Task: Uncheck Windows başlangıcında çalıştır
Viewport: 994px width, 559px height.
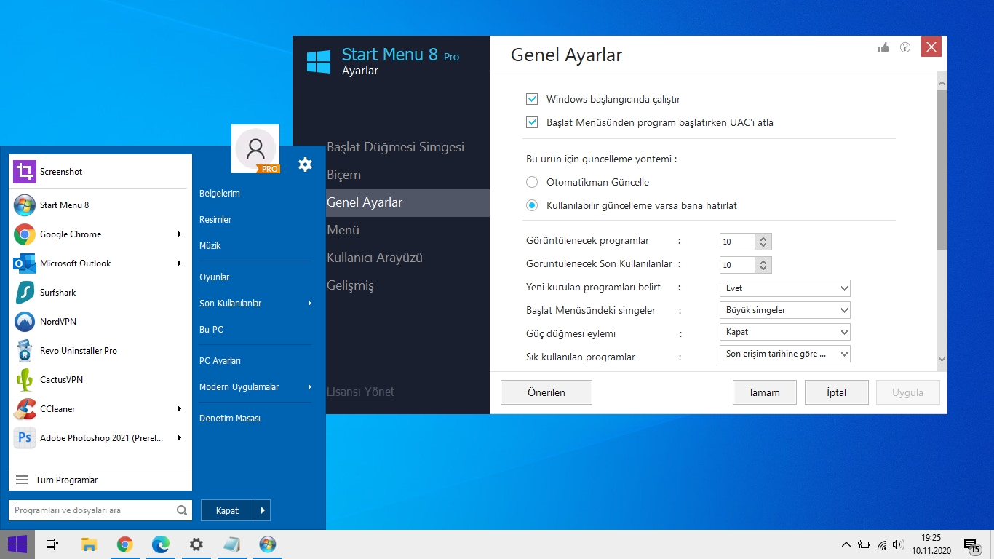Action: (532, 99)
